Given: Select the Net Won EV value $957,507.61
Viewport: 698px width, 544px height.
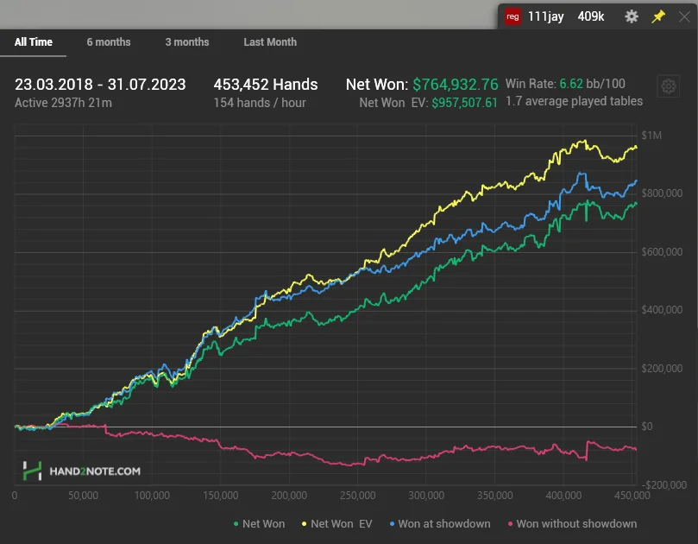Looking at the screenshot, I should (464, 103).
